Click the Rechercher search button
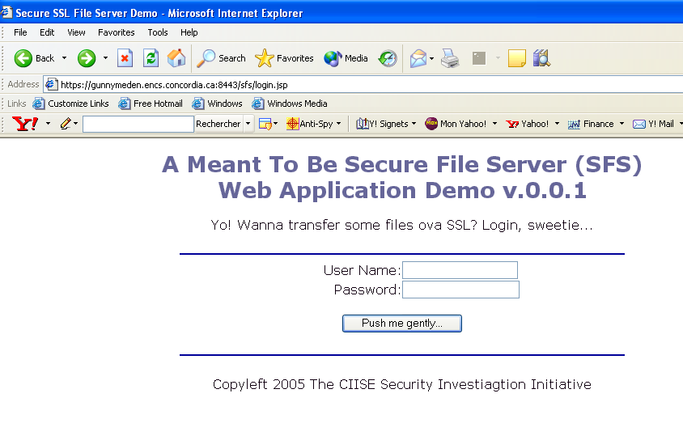The height and width of the screenshot is (440, 683). pyautogui.click(x=218, y=124)
